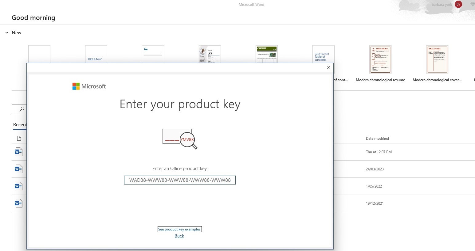Click the diamond premium icon
The width and height of the screenshot is (475, 251).
point(473,4)
